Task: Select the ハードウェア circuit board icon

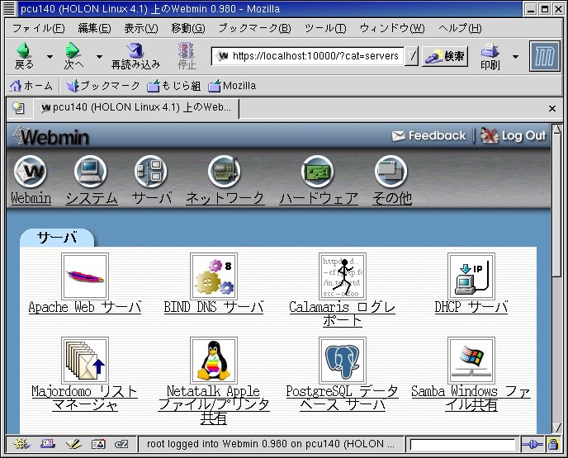Action: (x=318, y=172)
